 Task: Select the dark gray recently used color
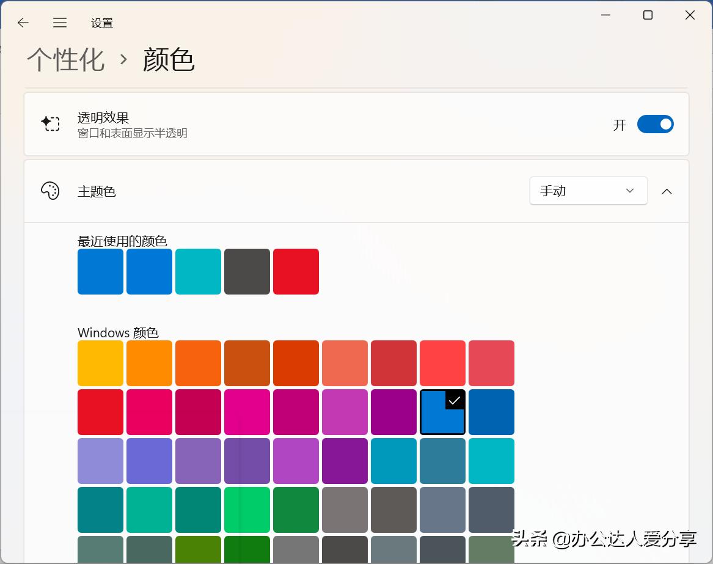247,271
